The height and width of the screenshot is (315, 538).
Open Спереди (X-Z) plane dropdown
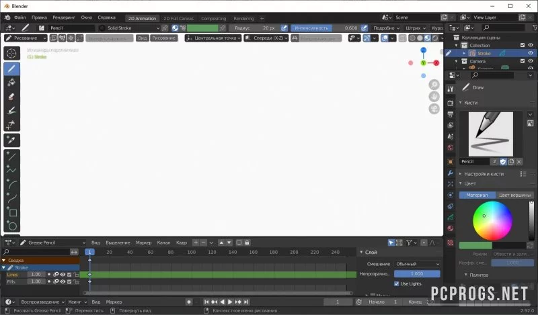click(266, 38)
